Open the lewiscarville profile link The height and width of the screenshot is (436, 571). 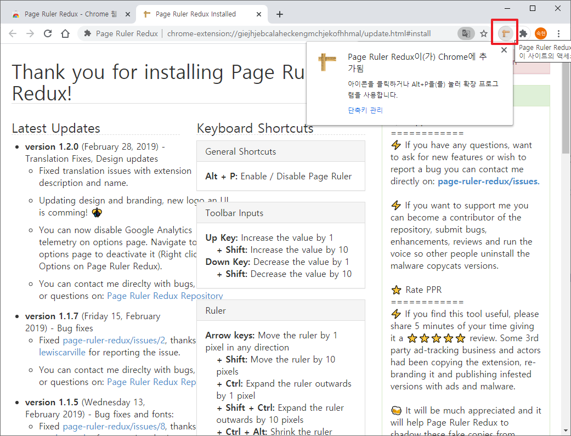[63, 352]
